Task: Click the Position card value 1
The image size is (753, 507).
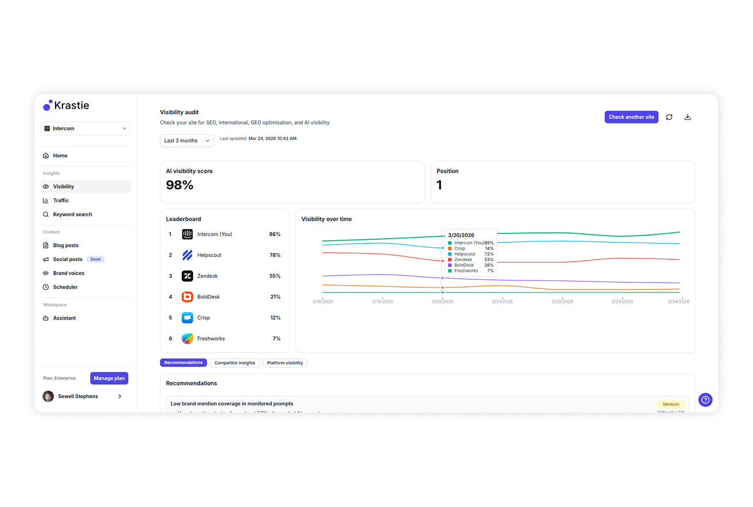Action: pos(439,185)
